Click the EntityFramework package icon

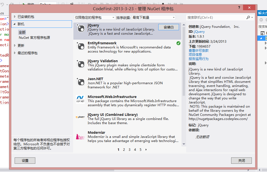pos(80,46)
